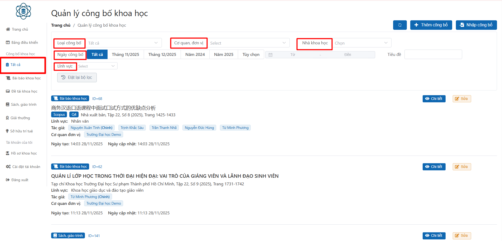Choose the Tùy chọn date option
The image size is (502, 241).
[x=251, y=55]
